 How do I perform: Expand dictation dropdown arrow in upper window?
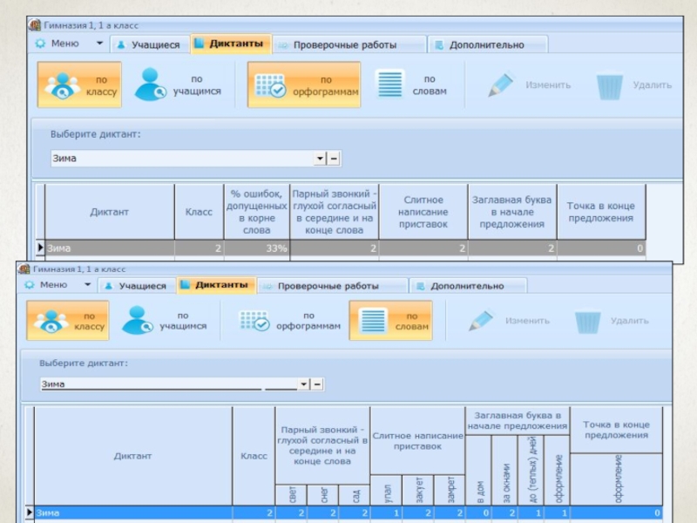click(x=320, y=159)
